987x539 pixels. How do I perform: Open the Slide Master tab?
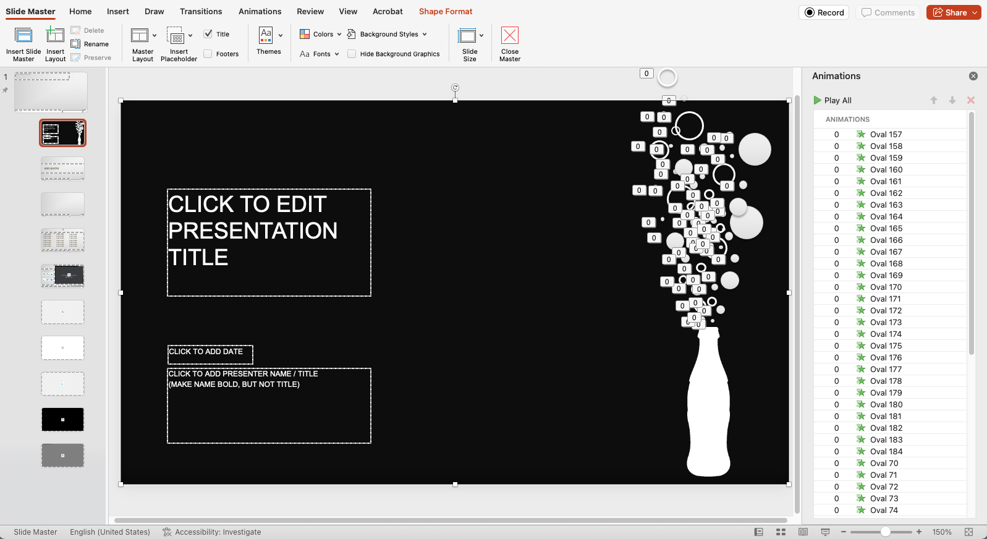click(30, 11)
